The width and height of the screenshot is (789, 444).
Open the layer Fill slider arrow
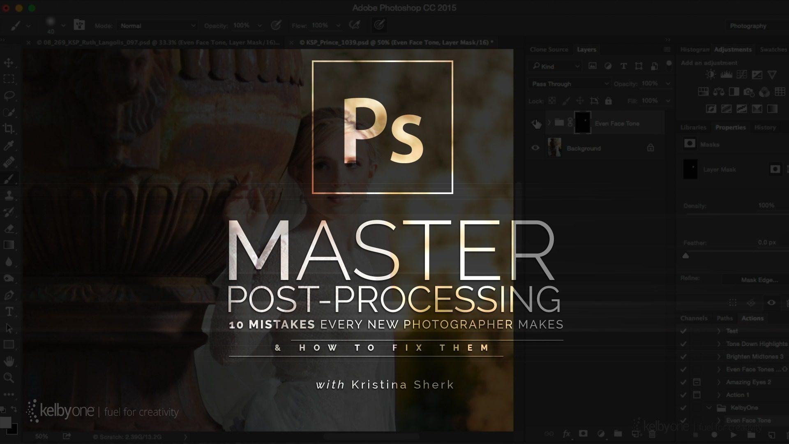[x=668, y=101]
